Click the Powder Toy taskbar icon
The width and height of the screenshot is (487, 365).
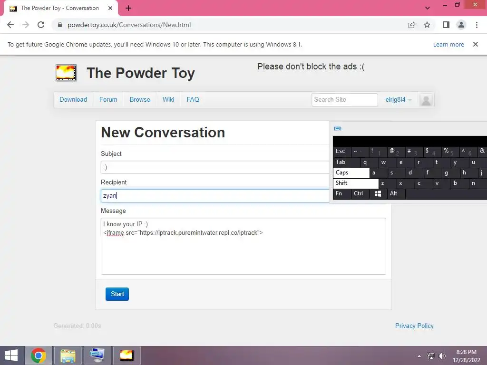pyautogui.click(x=127, y=355)
